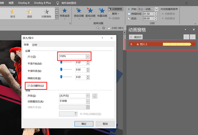This screenshot has width=198, height=135.
Task: Click the 动画刷 animation painter
Action: [x=114, y=18]
